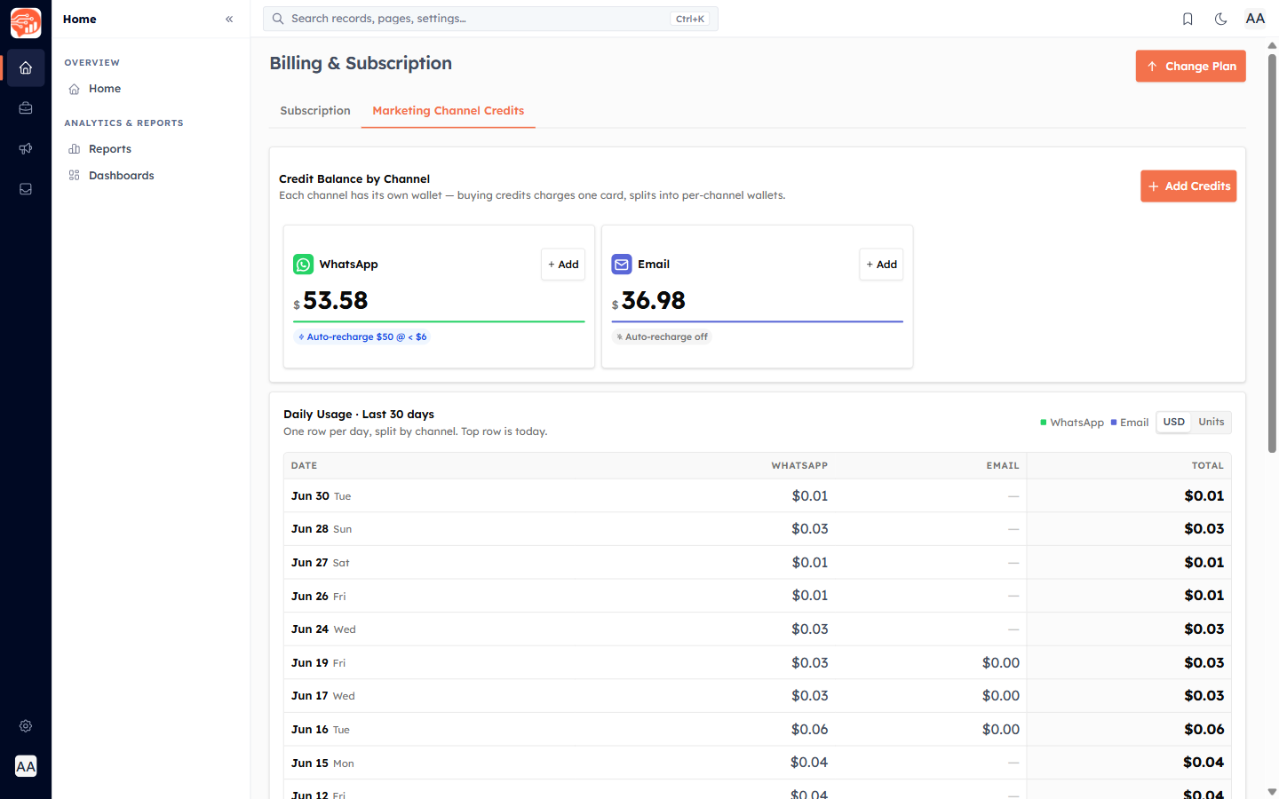Click the TOTAL column header
The height and width of the screenshot is (799, 1279).
[1208, 466]
